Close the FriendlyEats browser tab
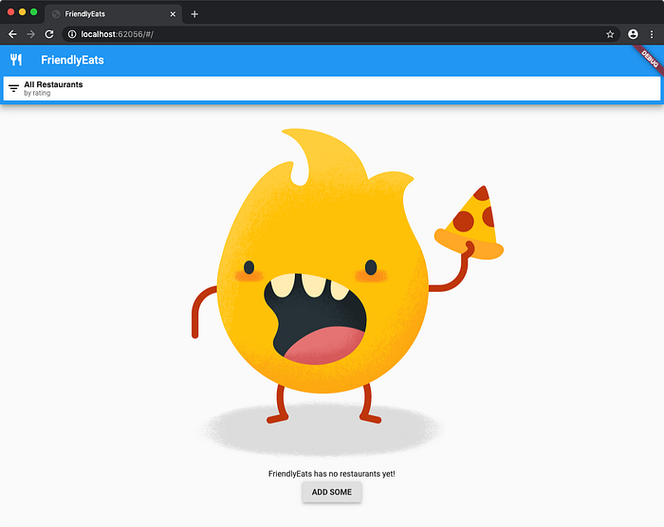The width and height of the screenshot is (664, 527). pos(173,14)
